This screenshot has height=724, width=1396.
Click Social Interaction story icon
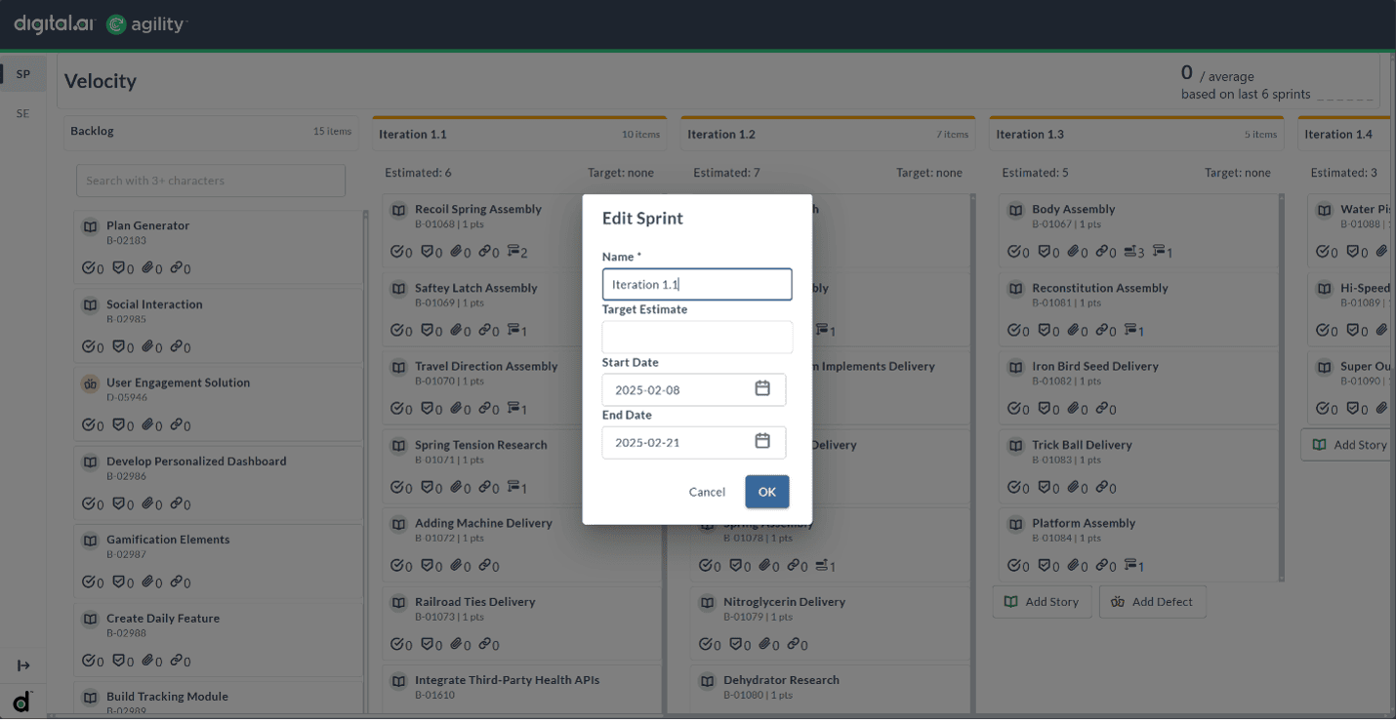pos(90,304)
